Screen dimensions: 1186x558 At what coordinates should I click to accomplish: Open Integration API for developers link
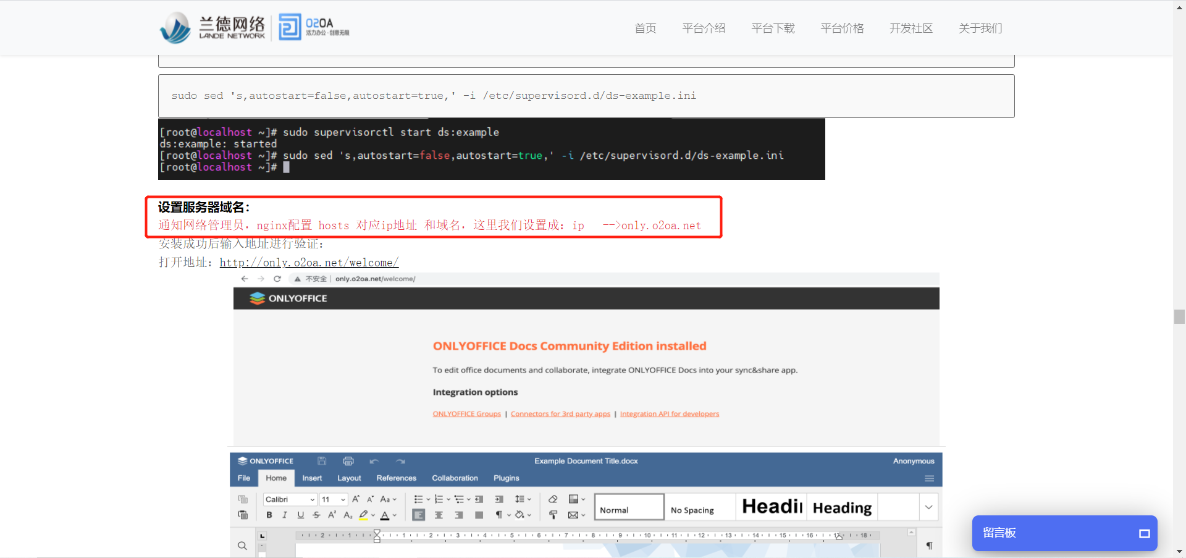(x=670, y=414)
